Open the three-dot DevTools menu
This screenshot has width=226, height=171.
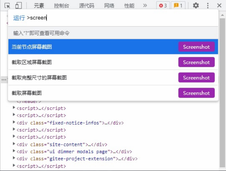[208, 5]
